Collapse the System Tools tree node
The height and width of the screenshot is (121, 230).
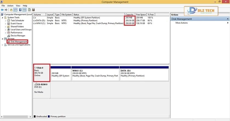point(2,17)
